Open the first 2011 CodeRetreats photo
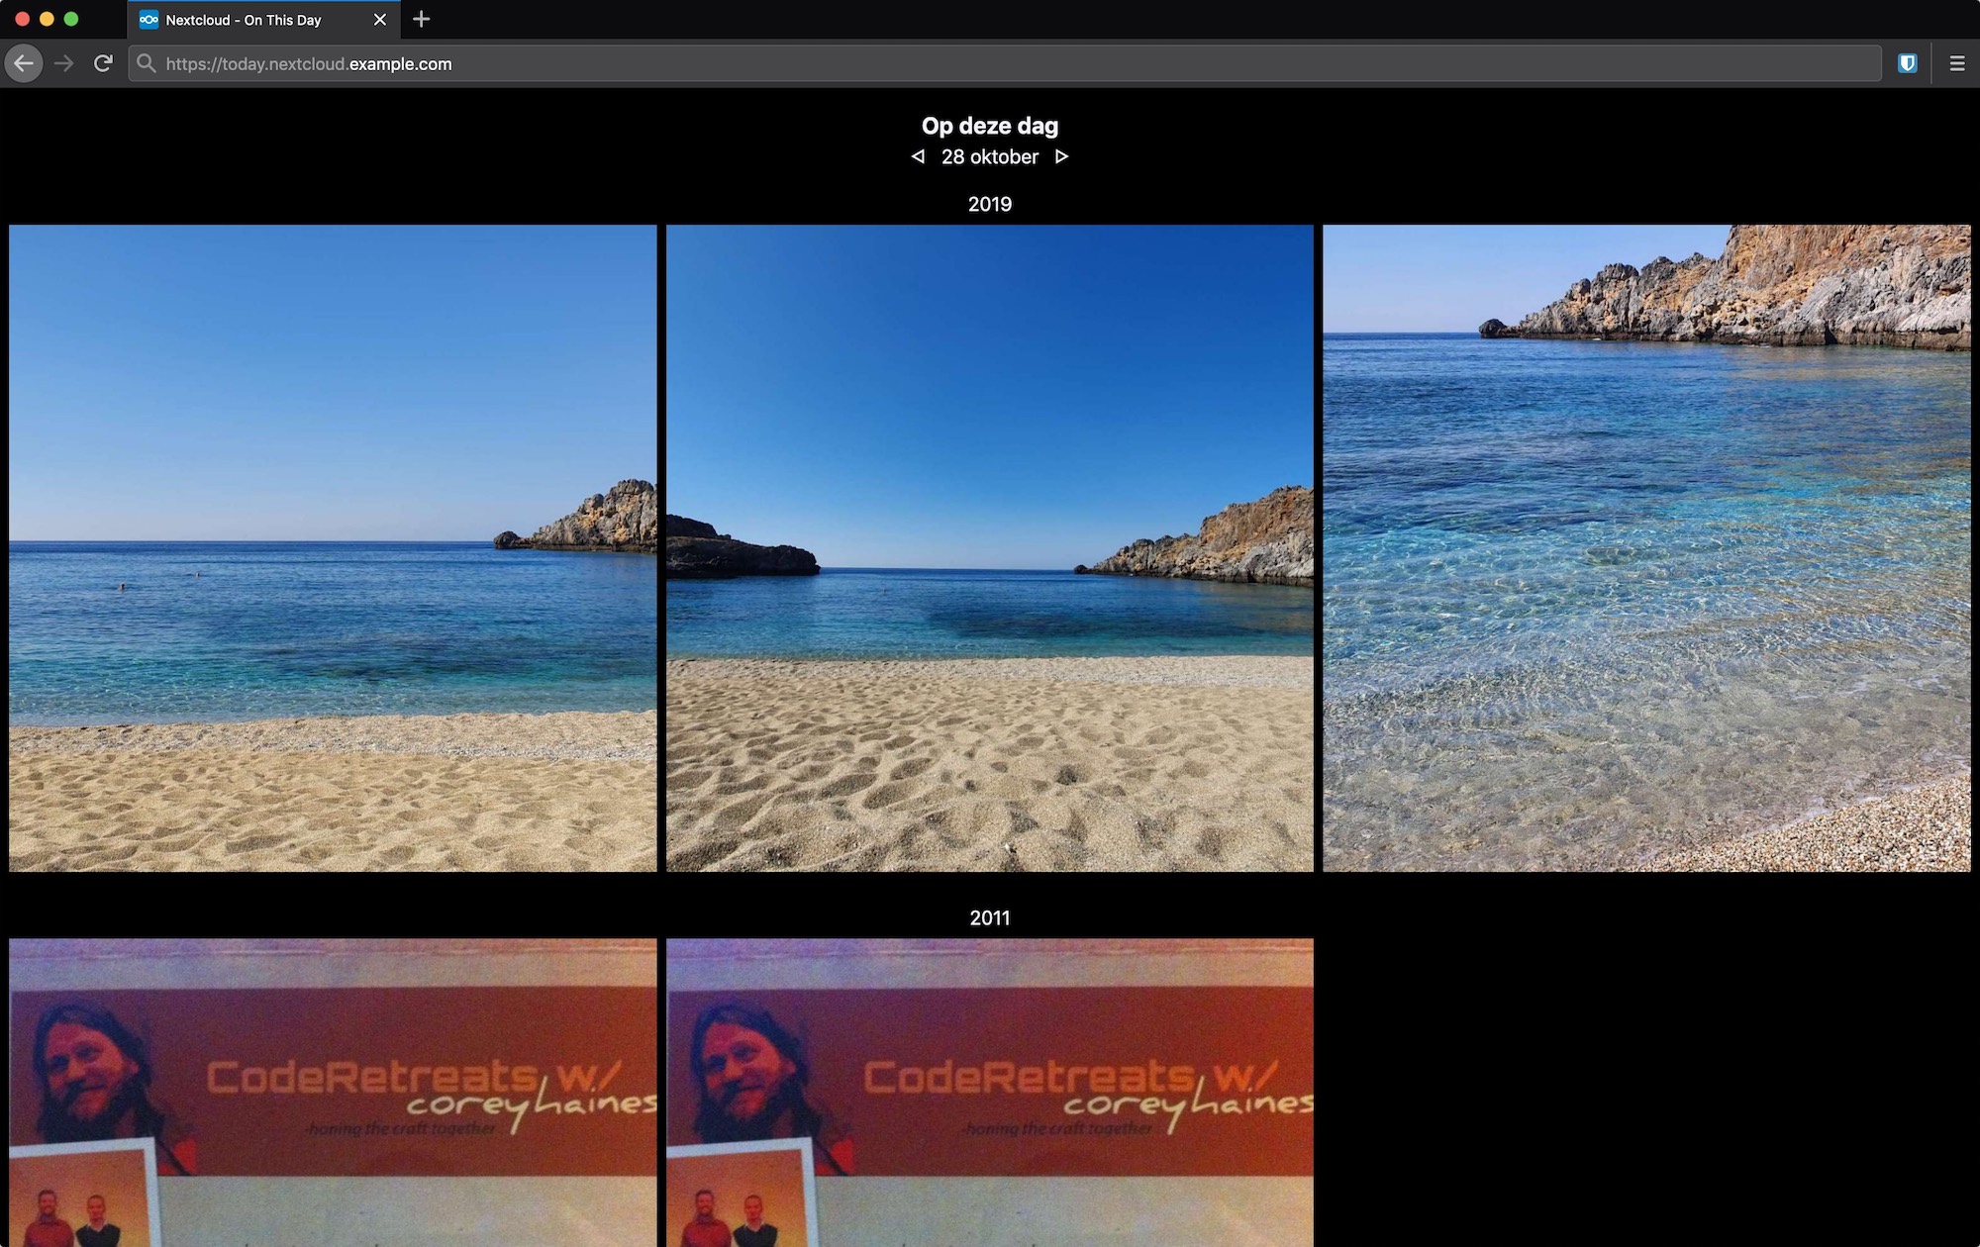The width and height of the screenshot is (1980, 1247). (x=333, y=1092)
